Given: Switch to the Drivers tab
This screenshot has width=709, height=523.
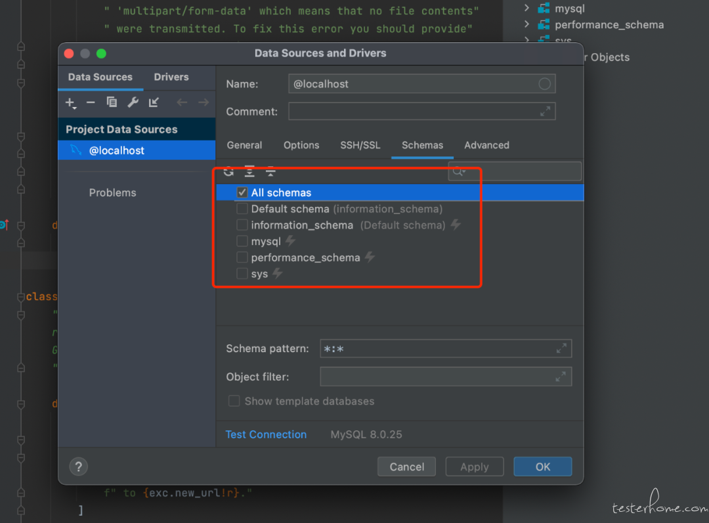Looking at the screenshot, I should (x=171, y=77).
